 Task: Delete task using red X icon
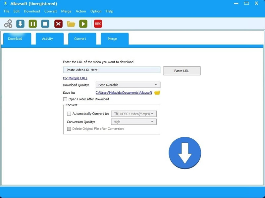pyautogui.click(x=59, y=24)
